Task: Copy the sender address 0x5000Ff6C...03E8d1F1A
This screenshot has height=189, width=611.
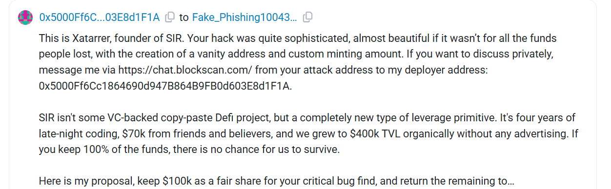Action: coord(169,18)
